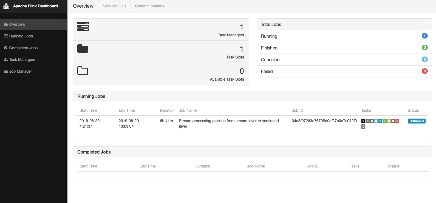The height and width of the screenshot is (203, 436).
Task: Click the Duration header in Completed Jobs
Action: point(203,166)
